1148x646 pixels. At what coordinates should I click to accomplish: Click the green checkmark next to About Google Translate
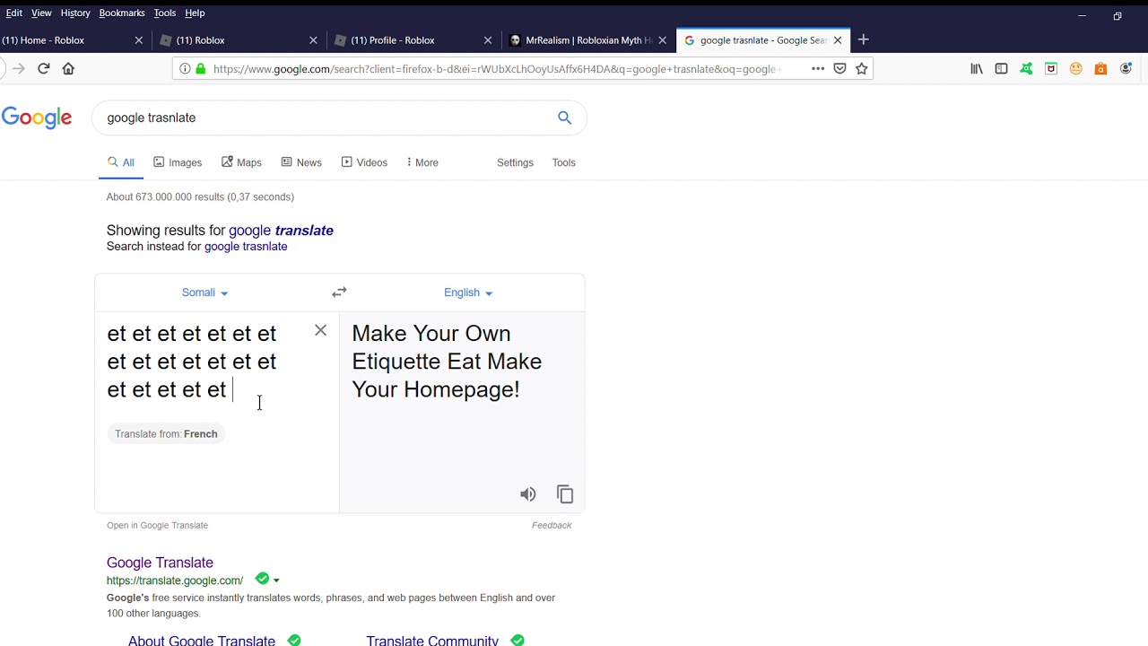[x=294, y=640]
